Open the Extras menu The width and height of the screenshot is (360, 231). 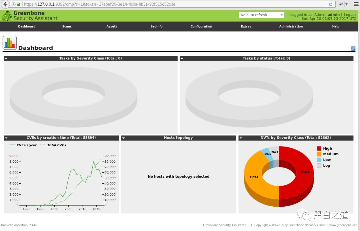pos(246,26)
